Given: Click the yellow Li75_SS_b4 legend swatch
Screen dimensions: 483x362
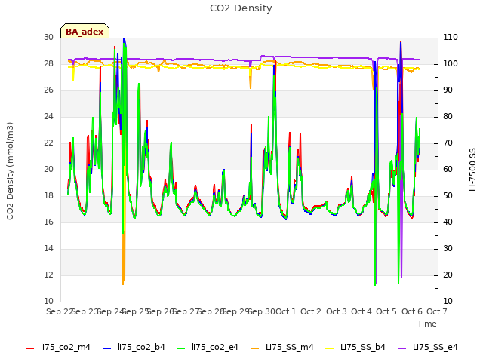Looking at the screenshot, I should (x=330, y=348).
